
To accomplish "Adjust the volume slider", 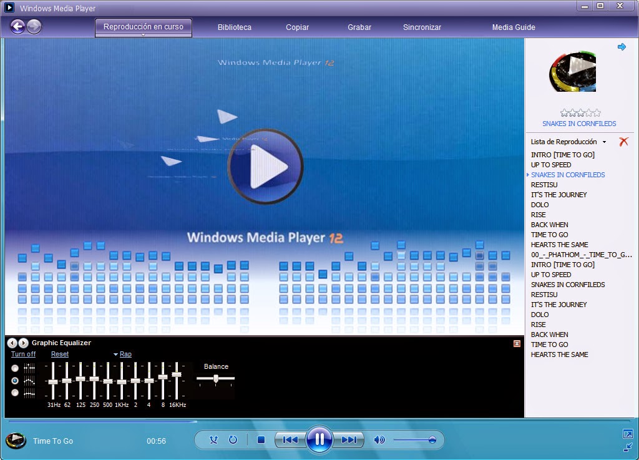I will click(414, 440).
